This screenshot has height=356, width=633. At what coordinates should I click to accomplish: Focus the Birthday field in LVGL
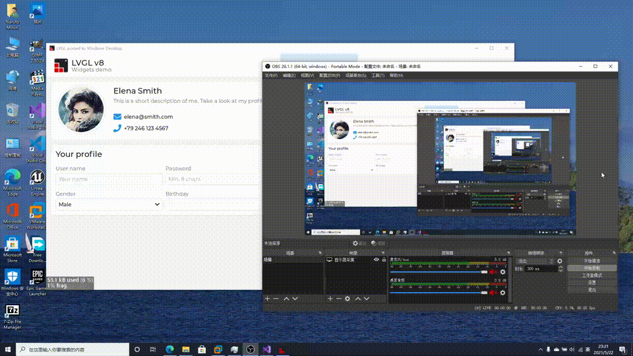point(214,204)
